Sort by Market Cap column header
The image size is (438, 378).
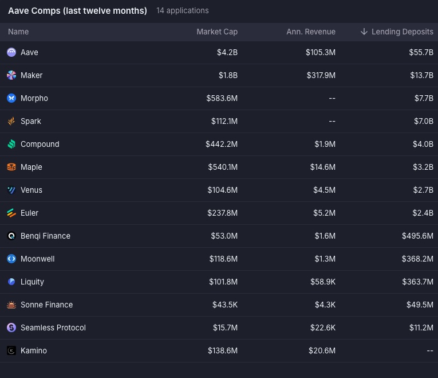coord(217,32)
